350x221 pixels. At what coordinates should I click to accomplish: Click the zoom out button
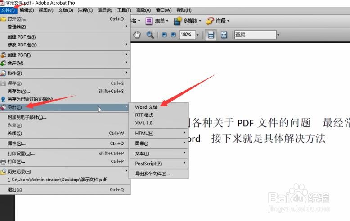point(164,35)
